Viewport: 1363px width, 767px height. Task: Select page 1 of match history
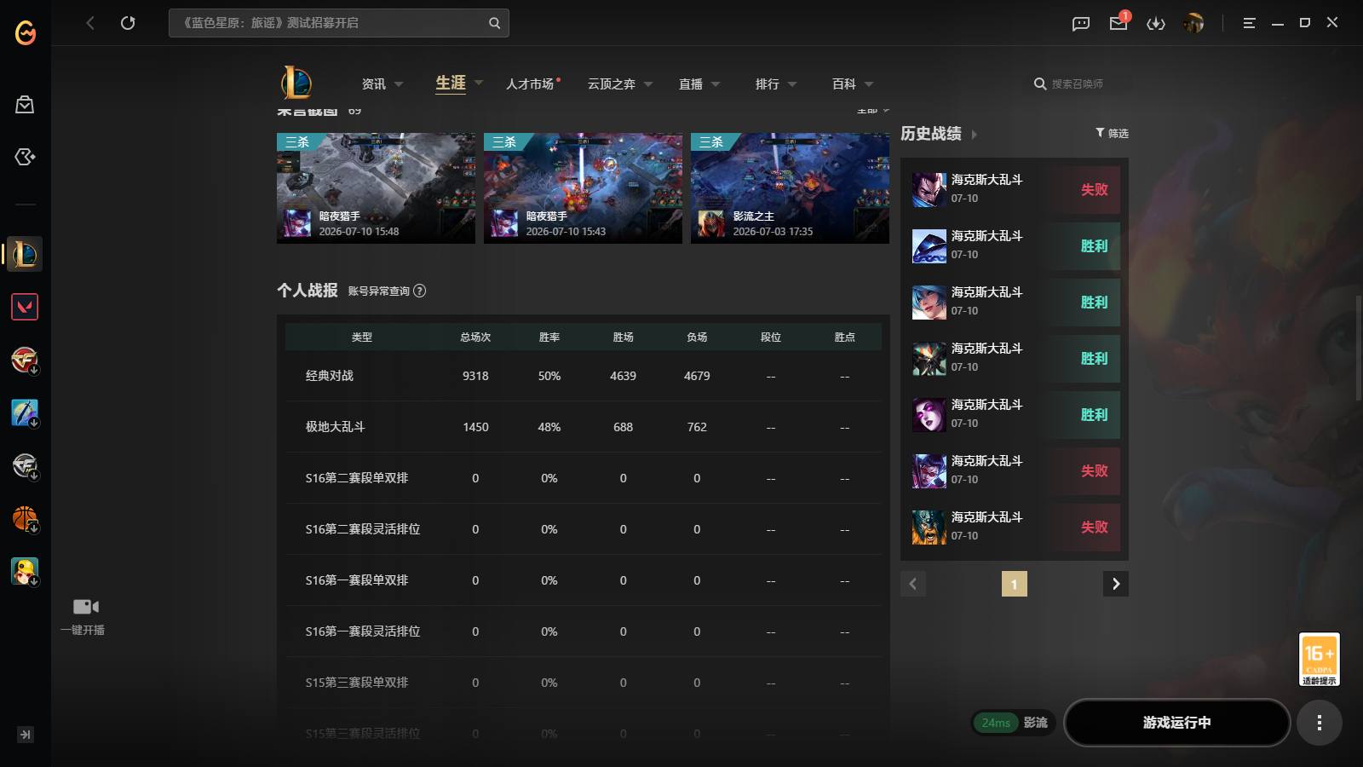click(x=1014, y=584)
